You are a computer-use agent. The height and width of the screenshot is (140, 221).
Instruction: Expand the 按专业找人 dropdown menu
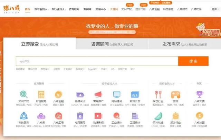[41, 9]
